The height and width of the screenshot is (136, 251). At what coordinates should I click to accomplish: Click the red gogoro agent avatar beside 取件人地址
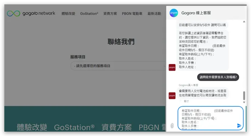172,67
